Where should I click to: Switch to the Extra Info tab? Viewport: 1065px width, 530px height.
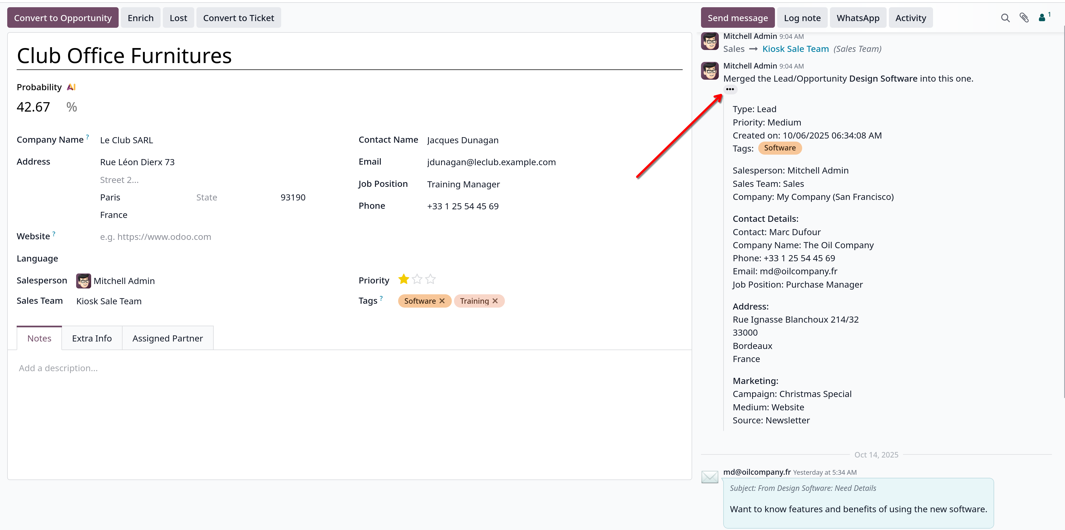click(92, 338)
